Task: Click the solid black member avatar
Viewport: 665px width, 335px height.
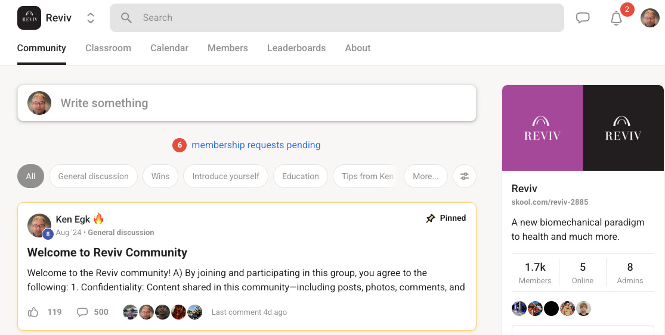Action: click(551, 308)
